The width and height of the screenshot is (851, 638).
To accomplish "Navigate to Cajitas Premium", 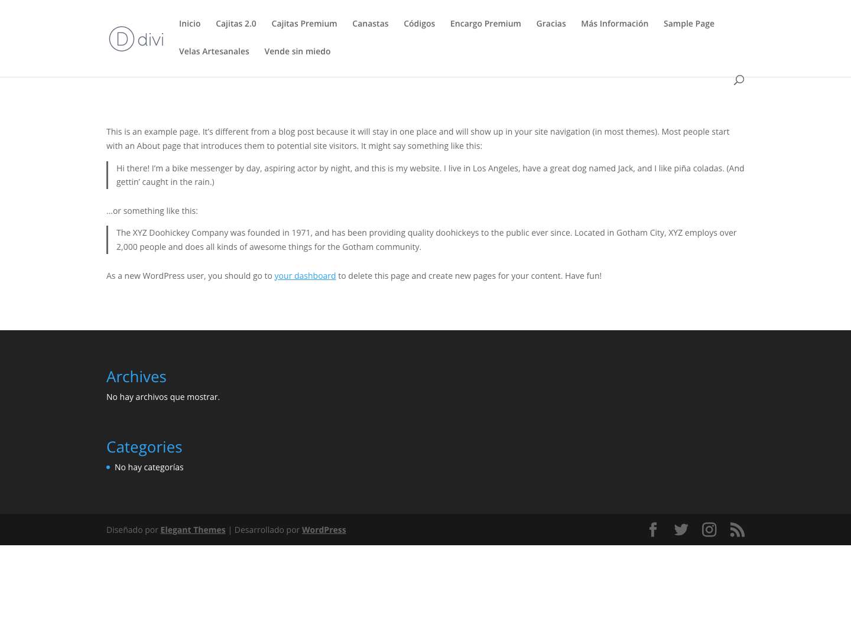I will pos(304,24).
